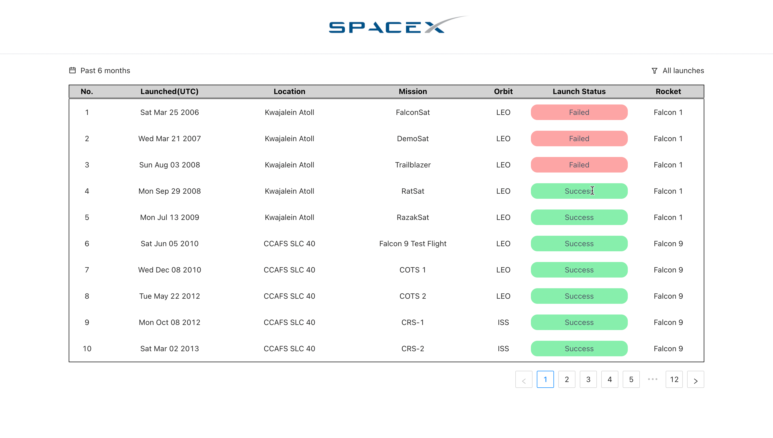Screen dimensions: 773x438
Task: Click the Failed badge for FalconSat
Action: point(579,112)
